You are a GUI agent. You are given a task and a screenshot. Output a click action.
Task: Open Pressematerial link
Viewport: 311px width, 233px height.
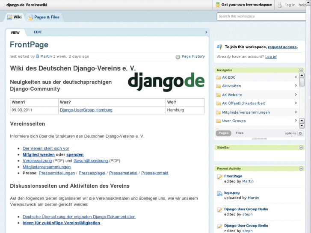[x=123, y=173]
